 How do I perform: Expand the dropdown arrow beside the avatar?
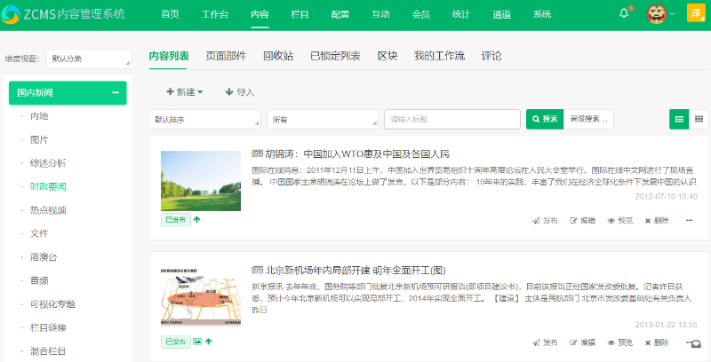672,13
